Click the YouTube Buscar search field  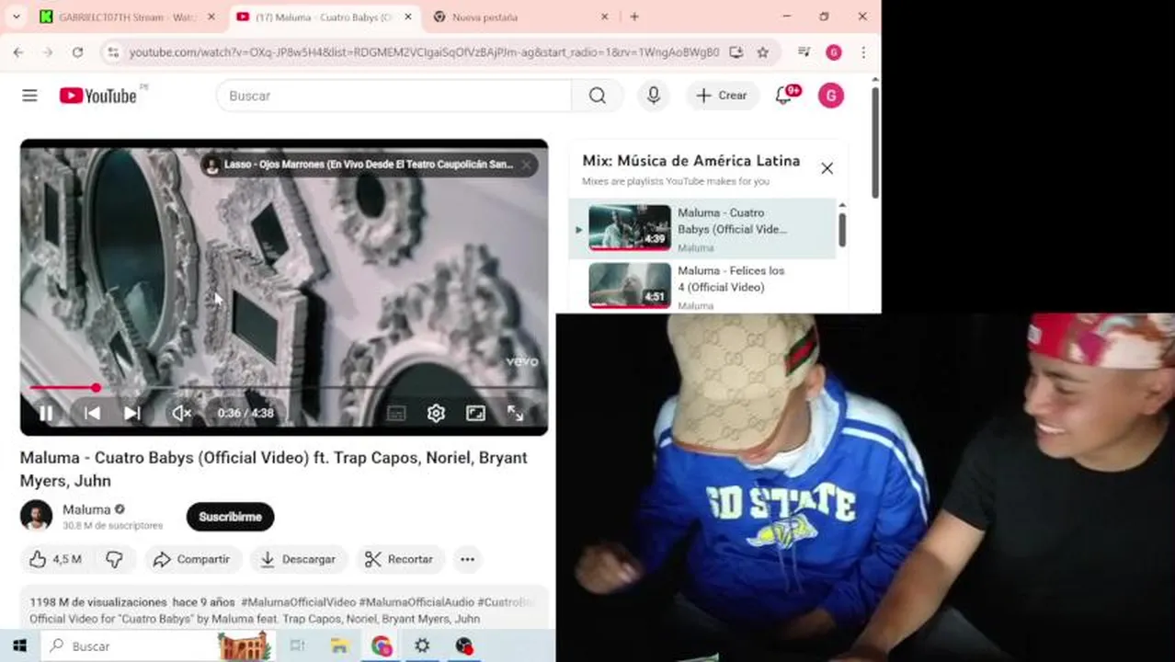394,96
